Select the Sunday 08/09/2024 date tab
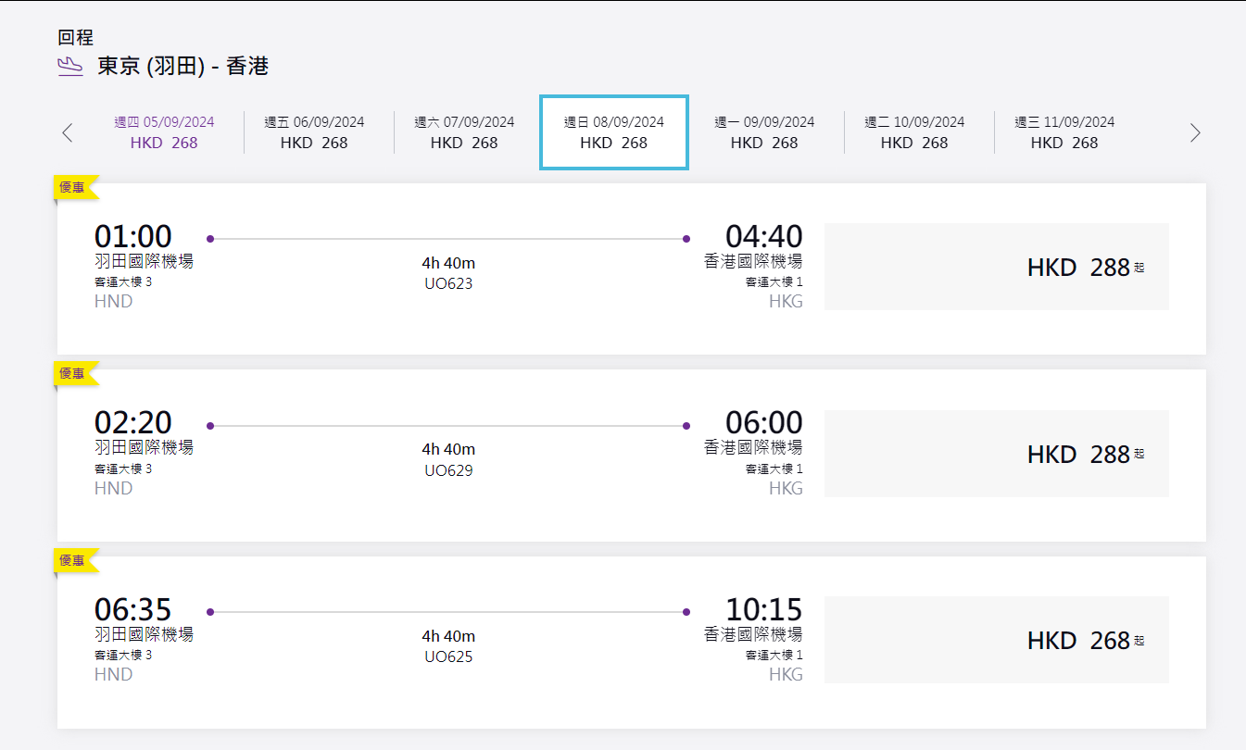 (x=614, y=132)
